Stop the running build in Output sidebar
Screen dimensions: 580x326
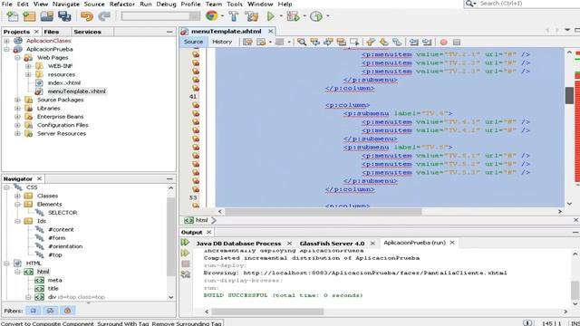coord(186,264)
